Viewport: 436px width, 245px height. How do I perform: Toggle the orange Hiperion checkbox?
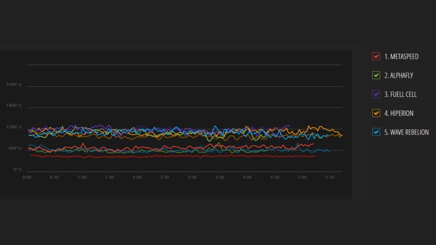click(x=376, y=113)
